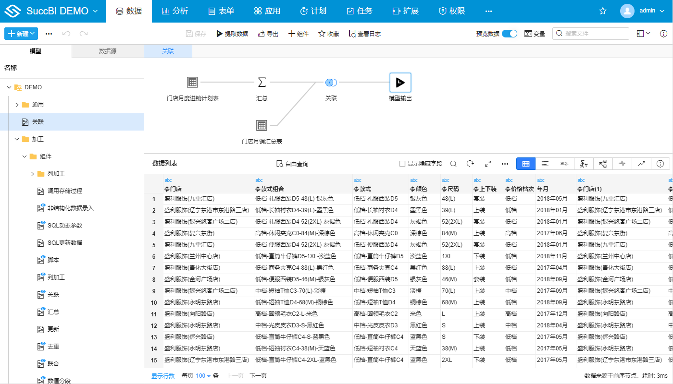
Task: Open the top navigation overflow ellipsis
Action: (488, 11)
